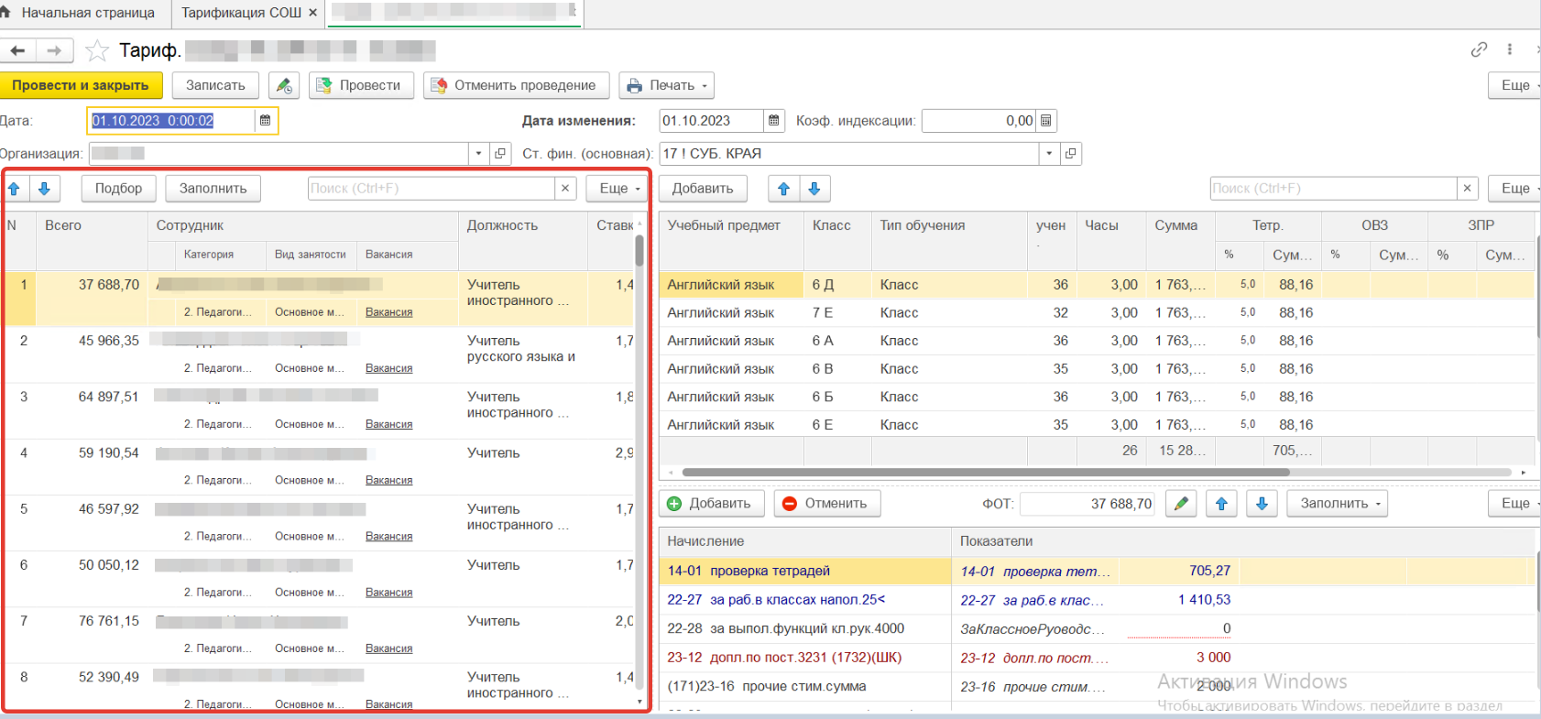The height and width of the screenshot is (719, 1541).
Task: Open the calculator for Коэф. индексации
Action: click(1046, 121)
